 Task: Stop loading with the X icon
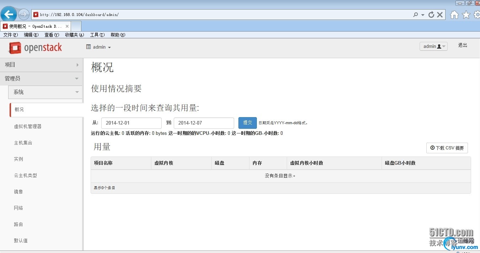pos(440,15)
